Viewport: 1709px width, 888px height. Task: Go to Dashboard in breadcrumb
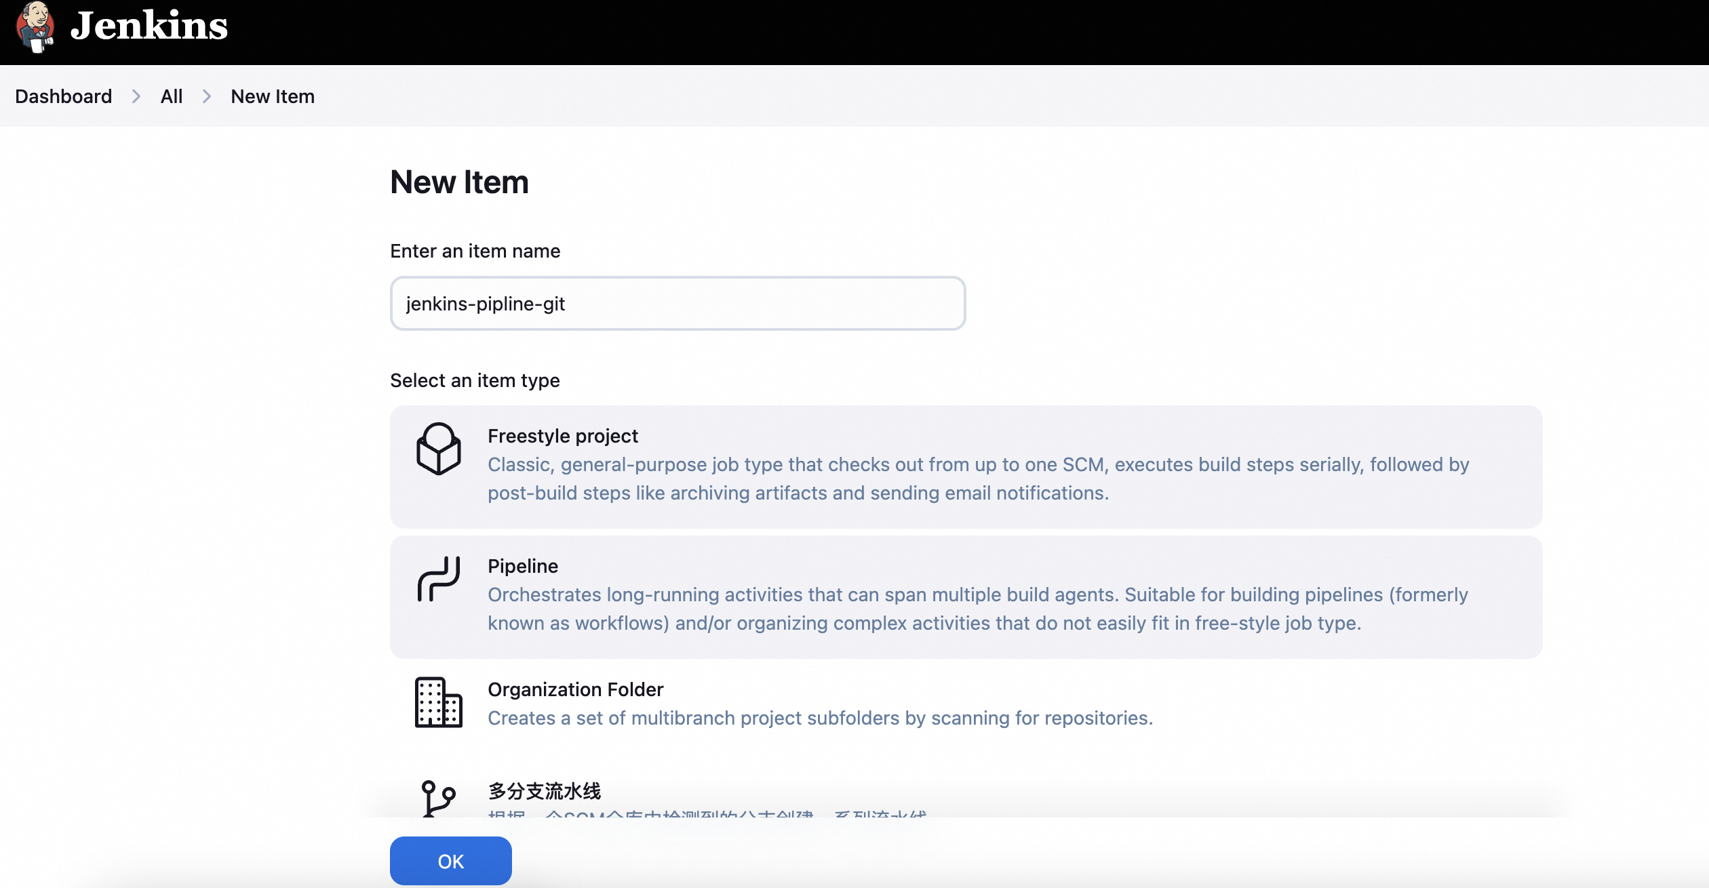63,96
